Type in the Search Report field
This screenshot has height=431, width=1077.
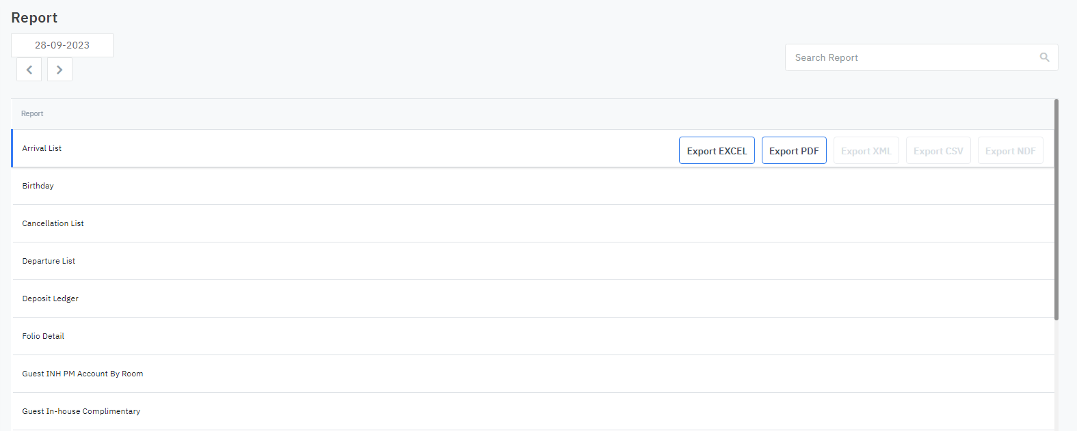pyautogui.click(x=913, y=57)
